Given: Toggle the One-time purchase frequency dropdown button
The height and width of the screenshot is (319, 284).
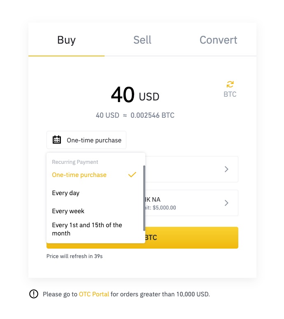Looking at the screenshot, I should click(x=86, y=140).
